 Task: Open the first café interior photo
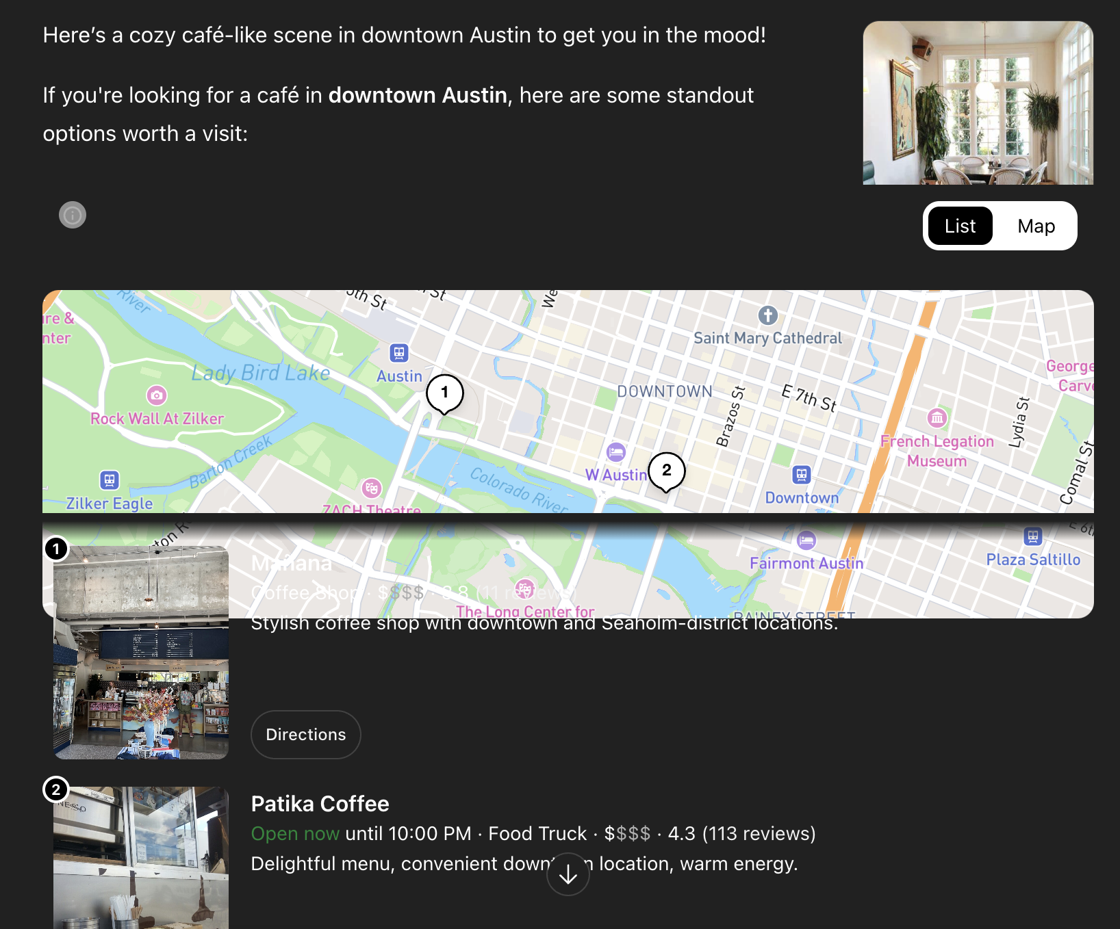coord(141,653)
